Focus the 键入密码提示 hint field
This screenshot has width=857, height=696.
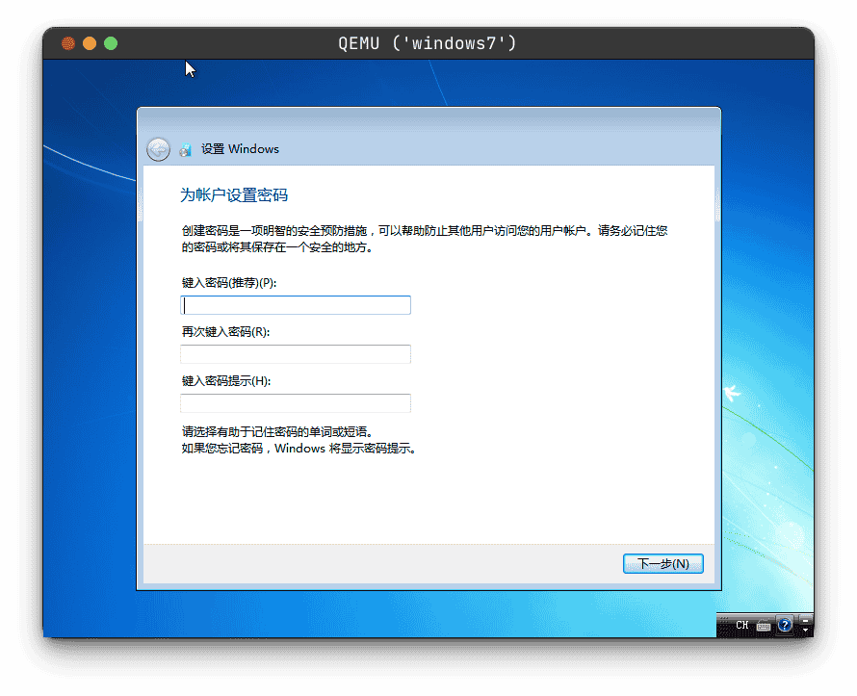point(296,403)
